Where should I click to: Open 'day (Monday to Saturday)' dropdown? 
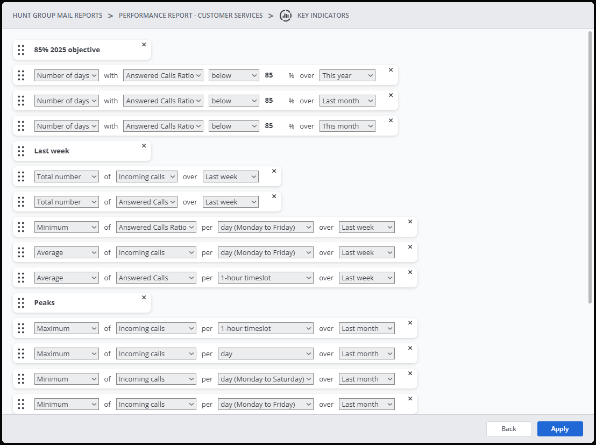click(x=265, y=379)
